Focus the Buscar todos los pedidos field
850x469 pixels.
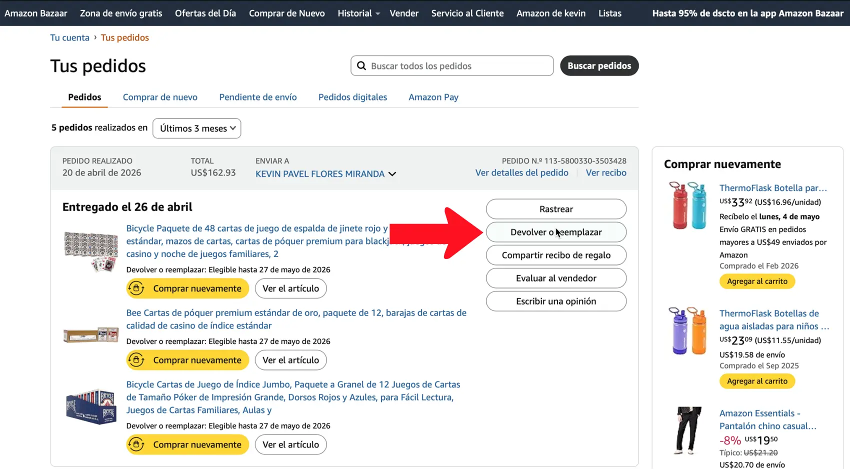(452, 66)
